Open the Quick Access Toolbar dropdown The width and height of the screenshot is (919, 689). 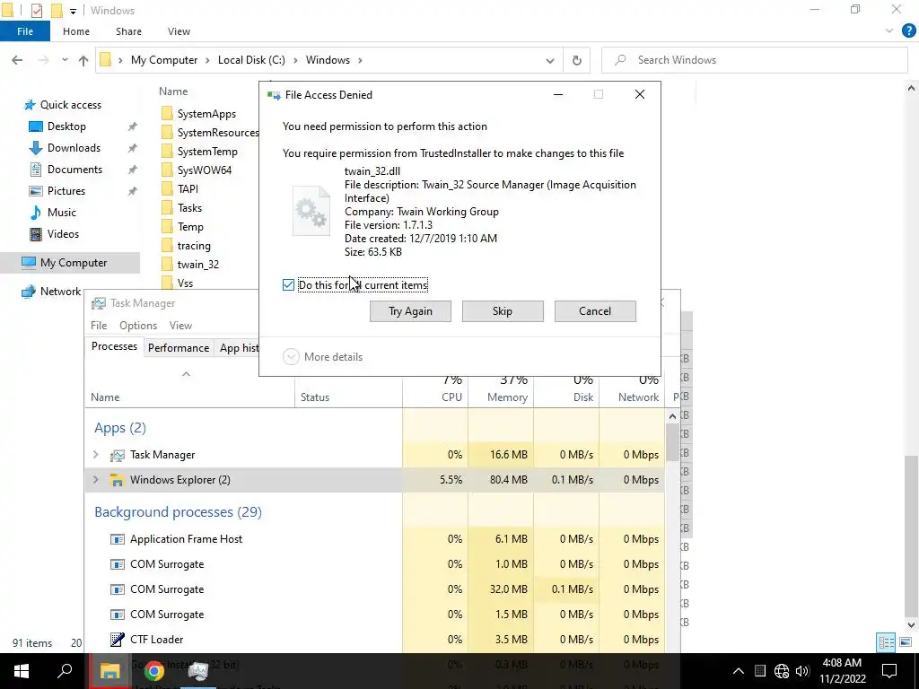(x=74, y=11)
